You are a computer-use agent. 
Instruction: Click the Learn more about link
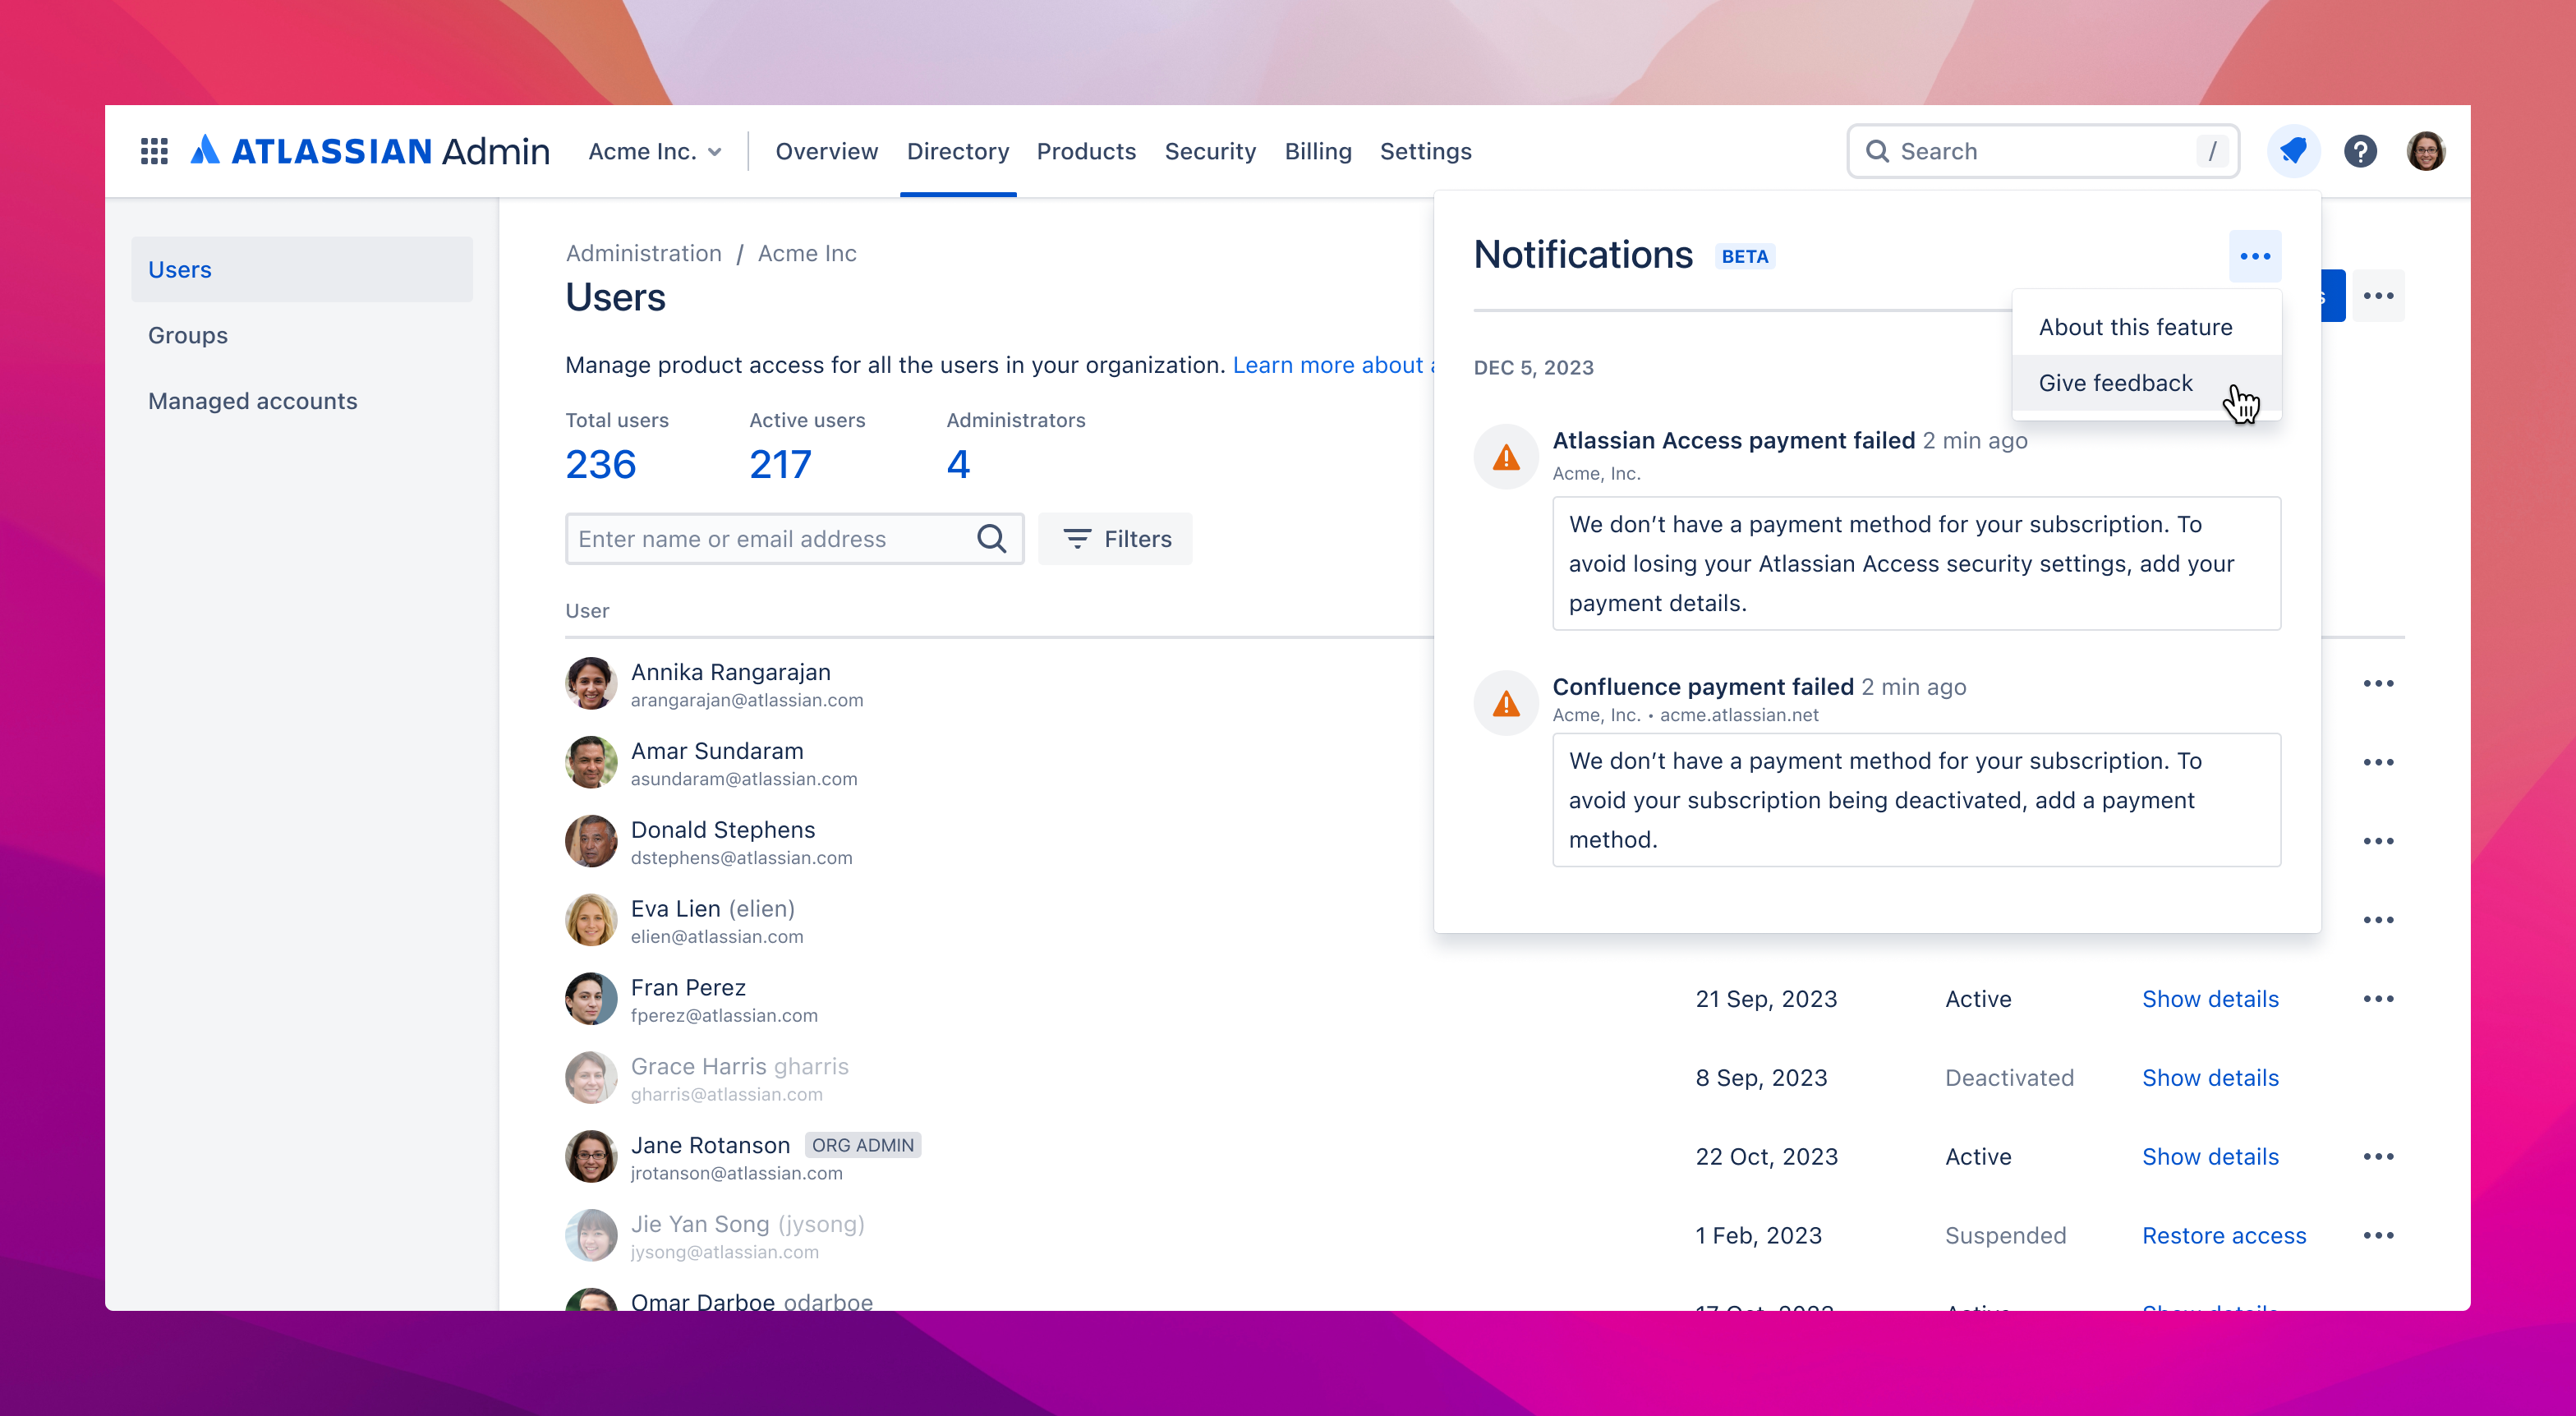pyautogui.click(x=1333, y=365)
